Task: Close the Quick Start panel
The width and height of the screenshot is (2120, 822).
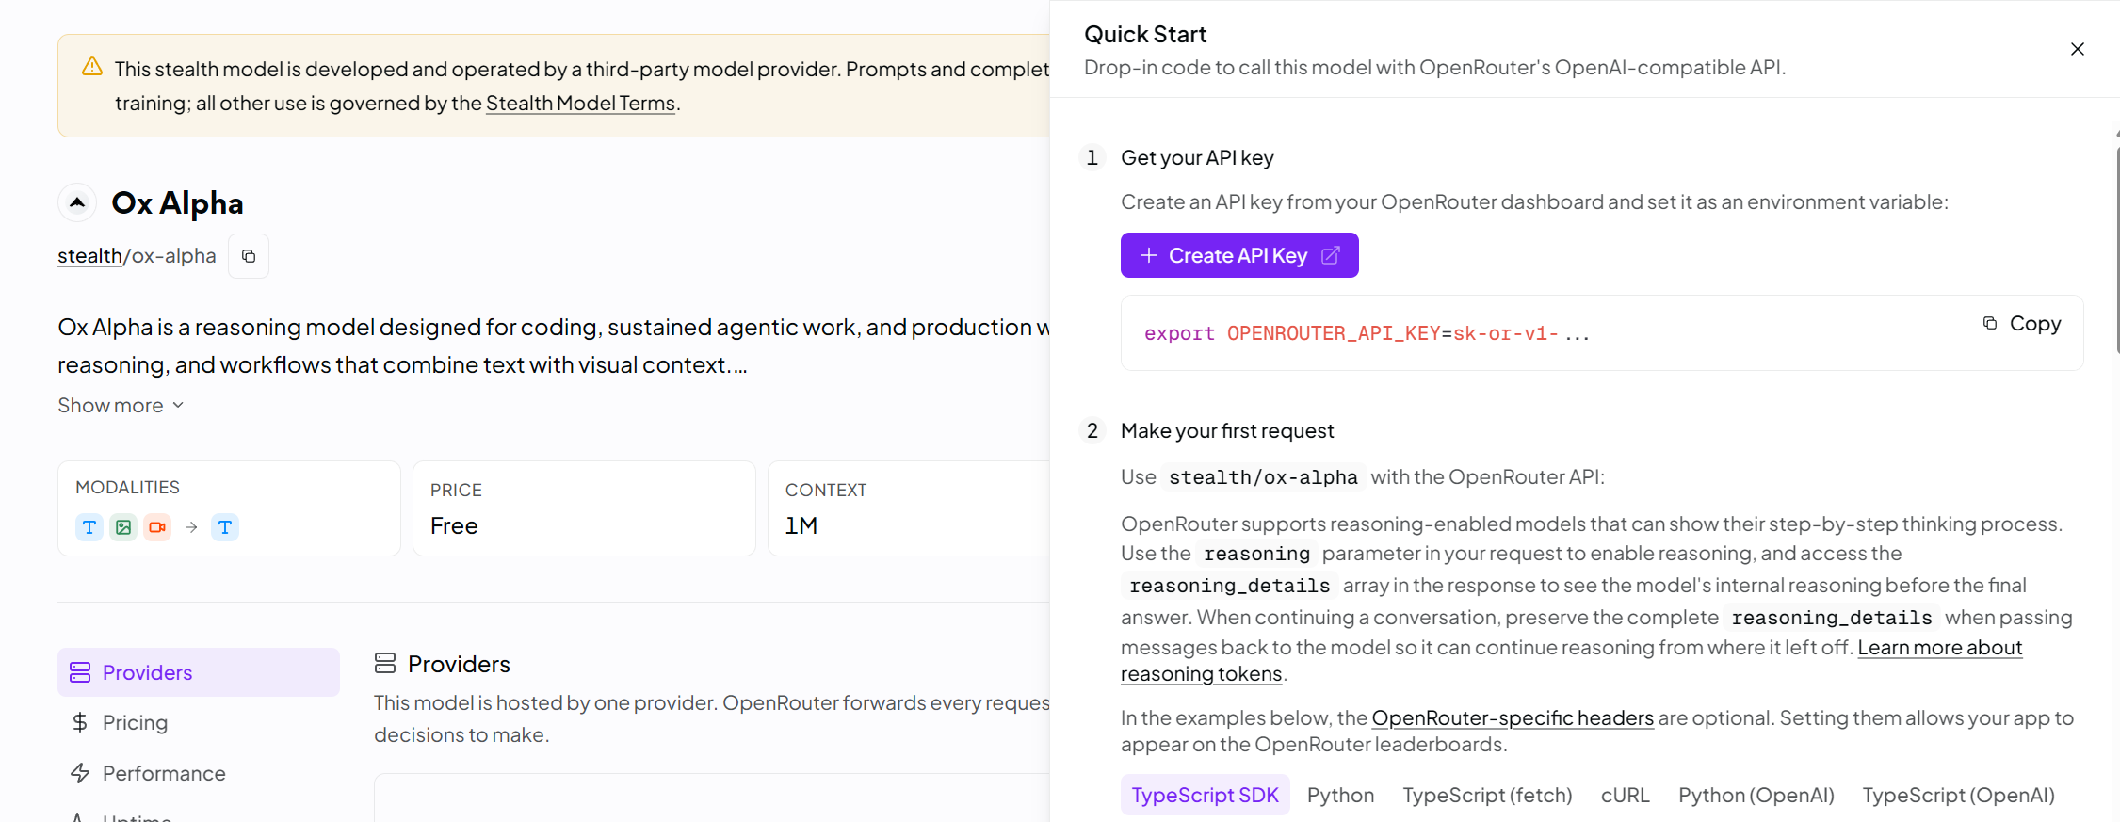Action: pos(2077,49)
